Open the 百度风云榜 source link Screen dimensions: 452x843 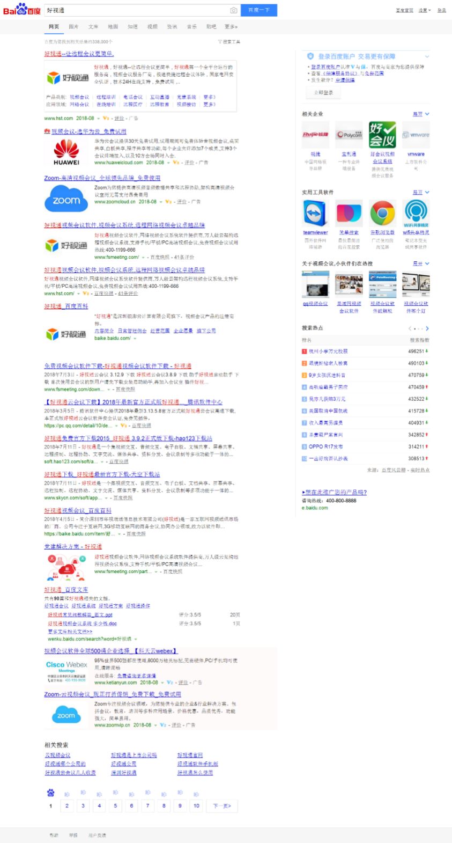point(394,470)
